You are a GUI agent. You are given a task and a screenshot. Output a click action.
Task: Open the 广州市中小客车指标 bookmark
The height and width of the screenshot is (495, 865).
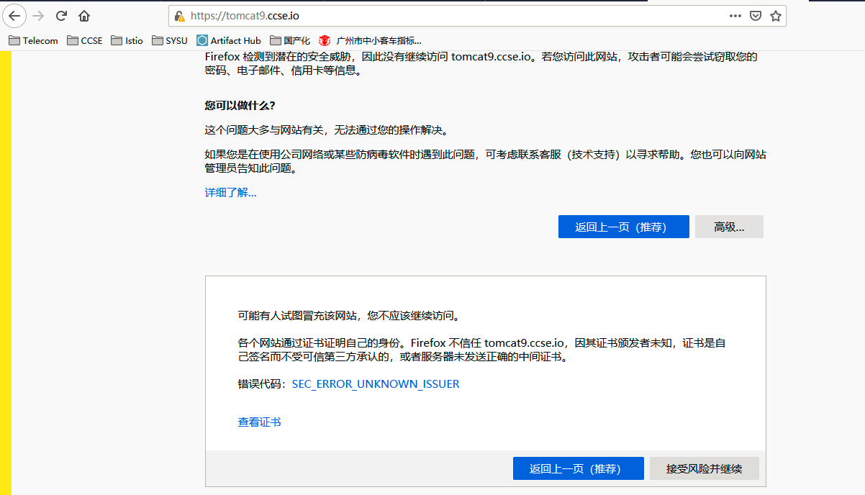(x=371, y=40)
